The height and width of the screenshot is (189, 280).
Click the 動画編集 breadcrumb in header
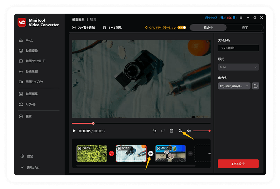coord(78,19)
